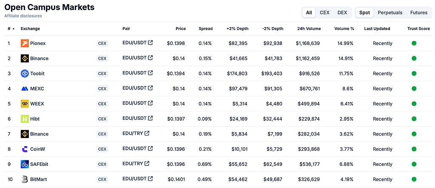Open external link icon for SAFEbit EDU/TRY

147,163
